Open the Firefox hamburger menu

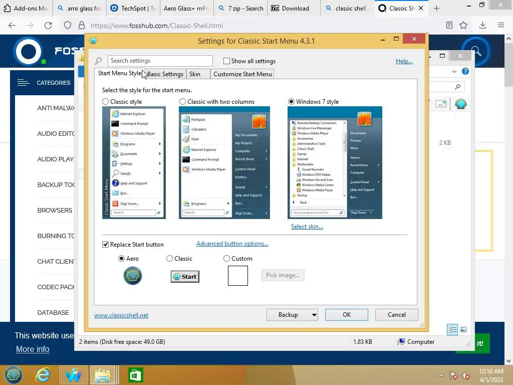tap(500, 25)
